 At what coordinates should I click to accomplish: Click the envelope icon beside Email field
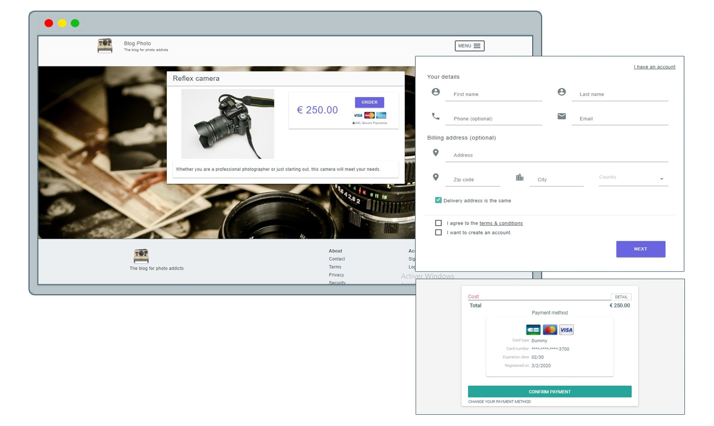(x=561, y=116)
